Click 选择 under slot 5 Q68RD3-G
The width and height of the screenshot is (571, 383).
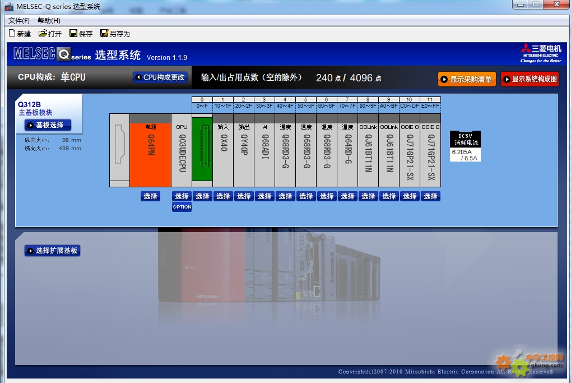(307, 196)
